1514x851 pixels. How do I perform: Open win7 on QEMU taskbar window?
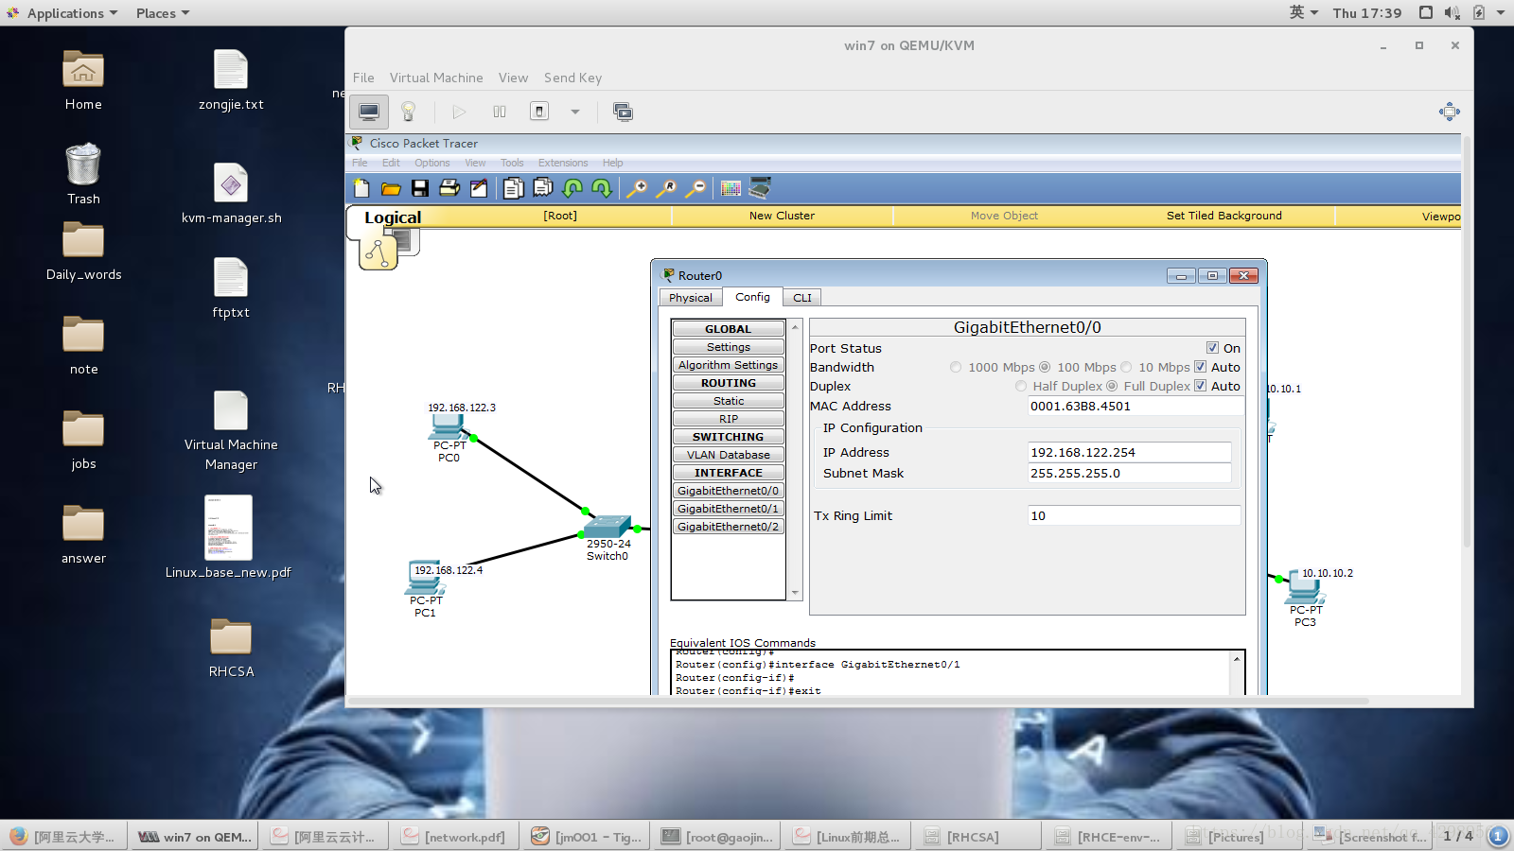click(x=195, y=837)
